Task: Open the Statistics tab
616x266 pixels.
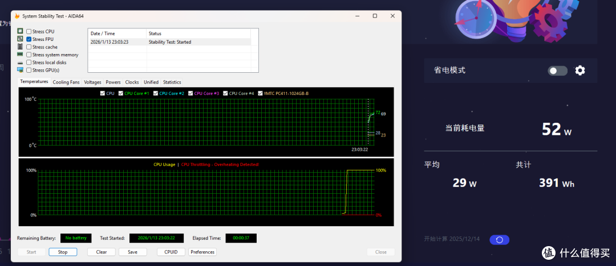Action: click(x=172, y=82)
